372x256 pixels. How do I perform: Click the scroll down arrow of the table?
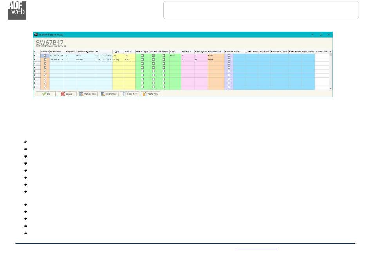click(x=331, y=88)
